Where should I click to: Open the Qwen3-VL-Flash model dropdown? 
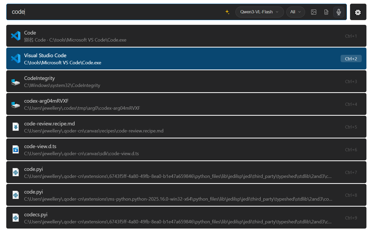(x=259, y=12)
